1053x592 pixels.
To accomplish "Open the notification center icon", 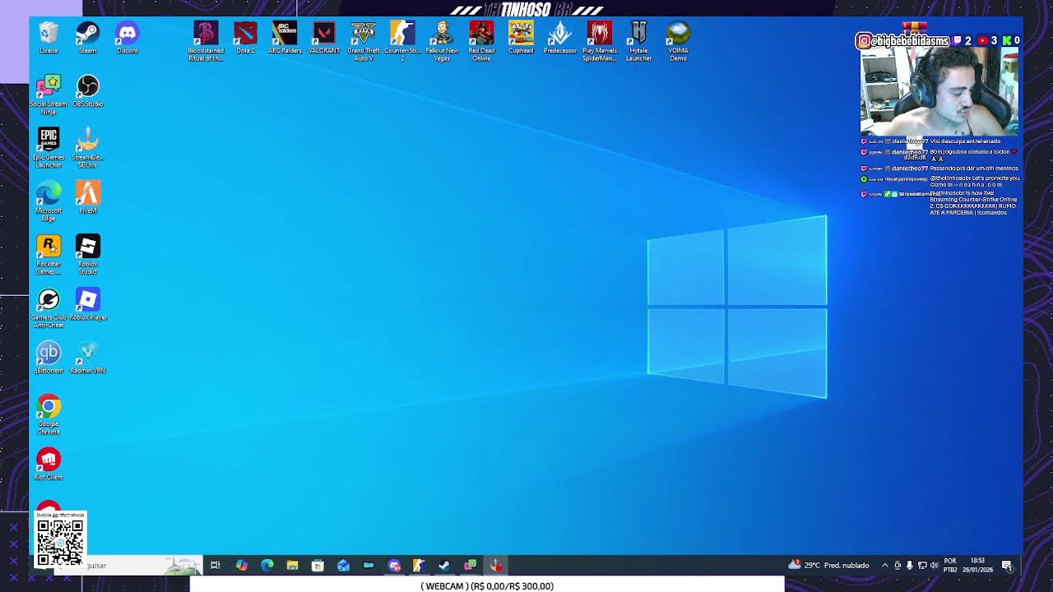I will tap(1006, 566).
